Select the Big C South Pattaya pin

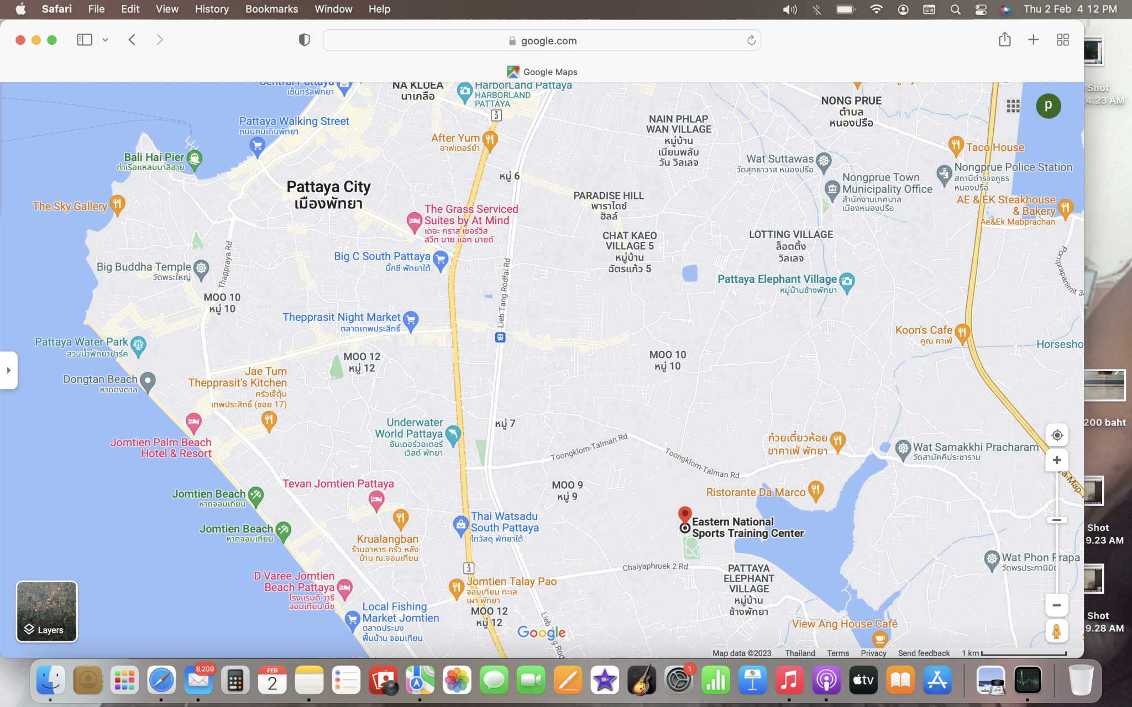tap(441, 261)
